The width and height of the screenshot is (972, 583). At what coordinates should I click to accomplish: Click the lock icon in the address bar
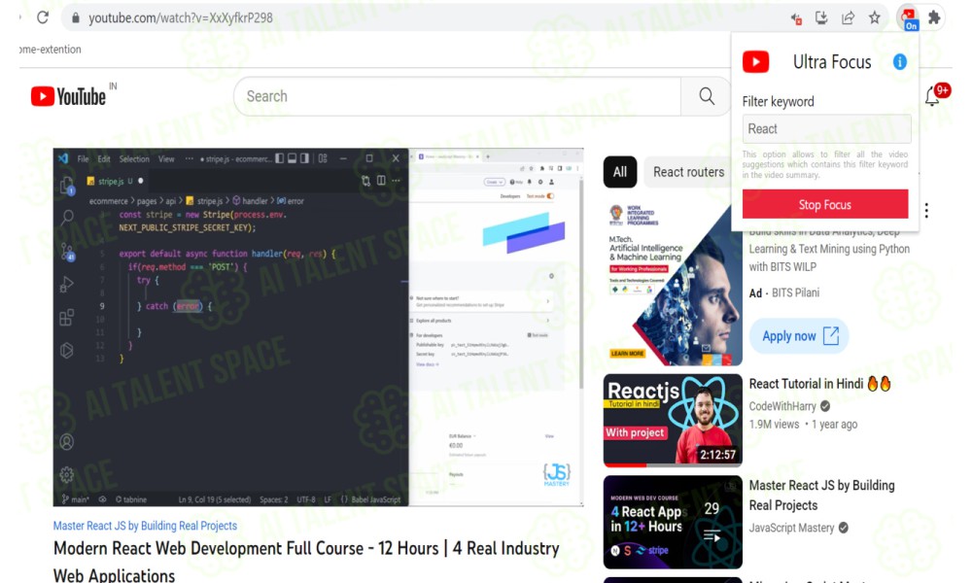coord(76,17)
